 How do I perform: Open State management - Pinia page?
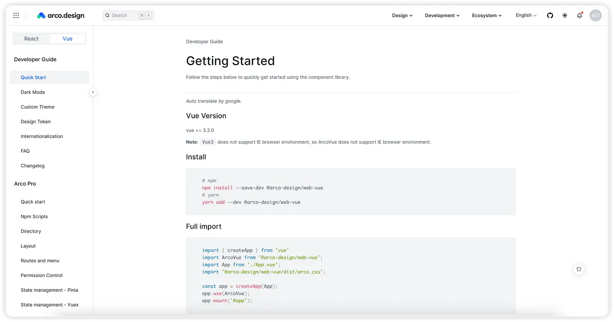(x=50, y=290)
